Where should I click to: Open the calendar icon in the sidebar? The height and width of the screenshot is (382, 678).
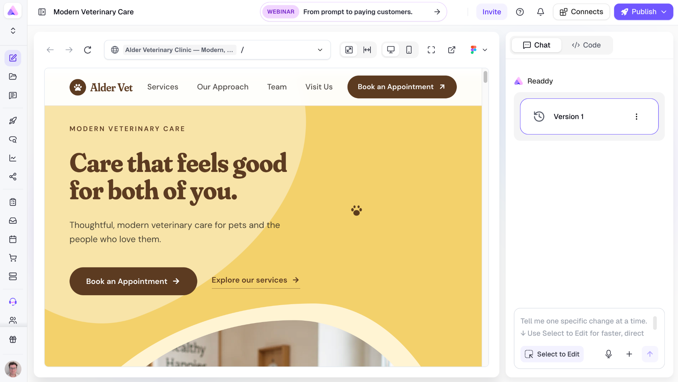pyautogui.click(x=13, y=239)
